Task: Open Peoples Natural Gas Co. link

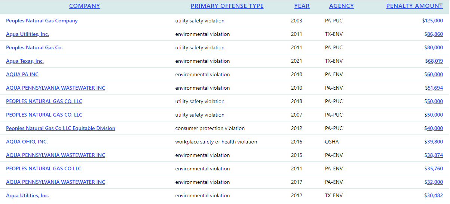Action: pos(34,47)
